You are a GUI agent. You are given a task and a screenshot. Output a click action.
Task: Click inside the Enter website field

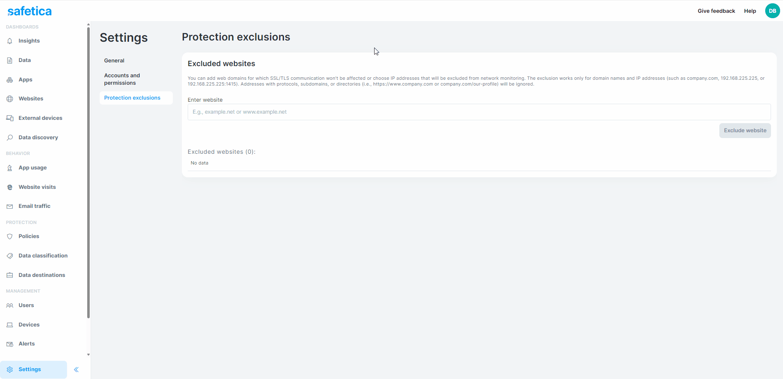pos(479,112)
